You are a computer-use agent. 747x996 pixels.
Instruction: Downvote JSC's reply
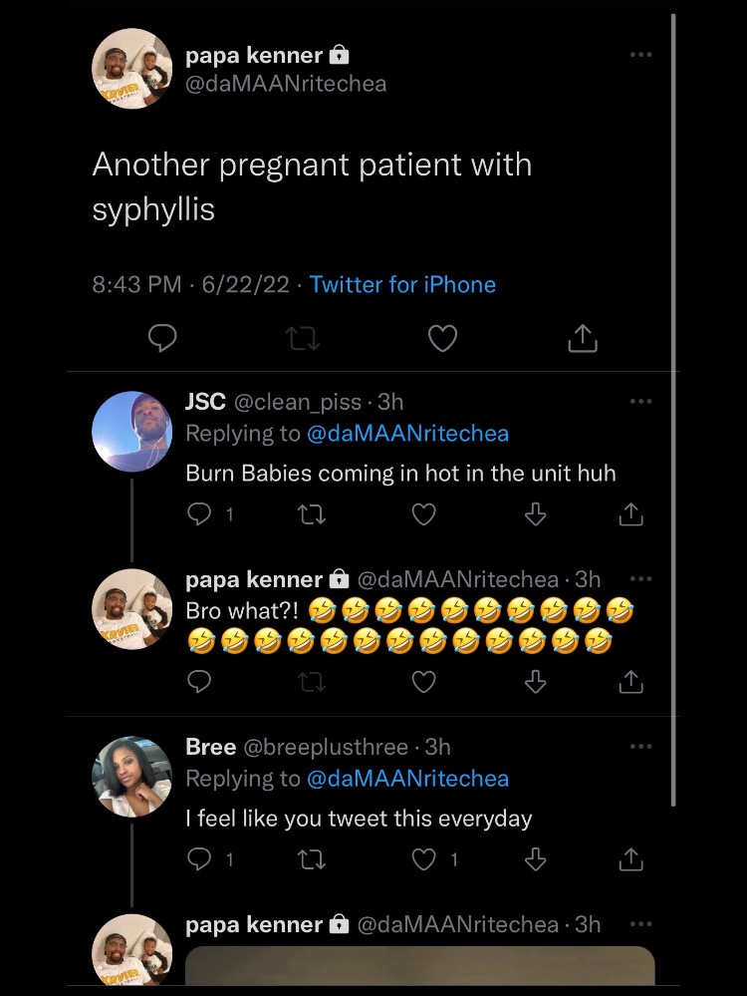(536, 514)
